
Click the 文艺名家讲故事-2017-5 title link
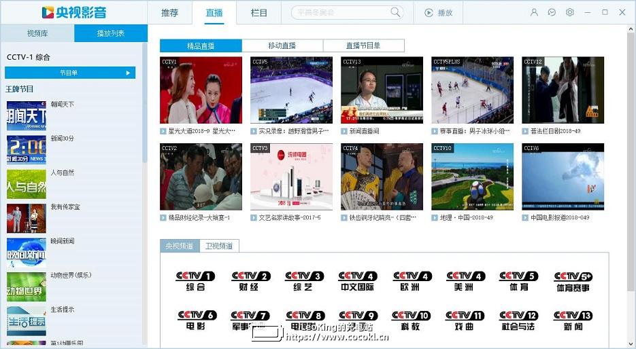pos(290,218)
